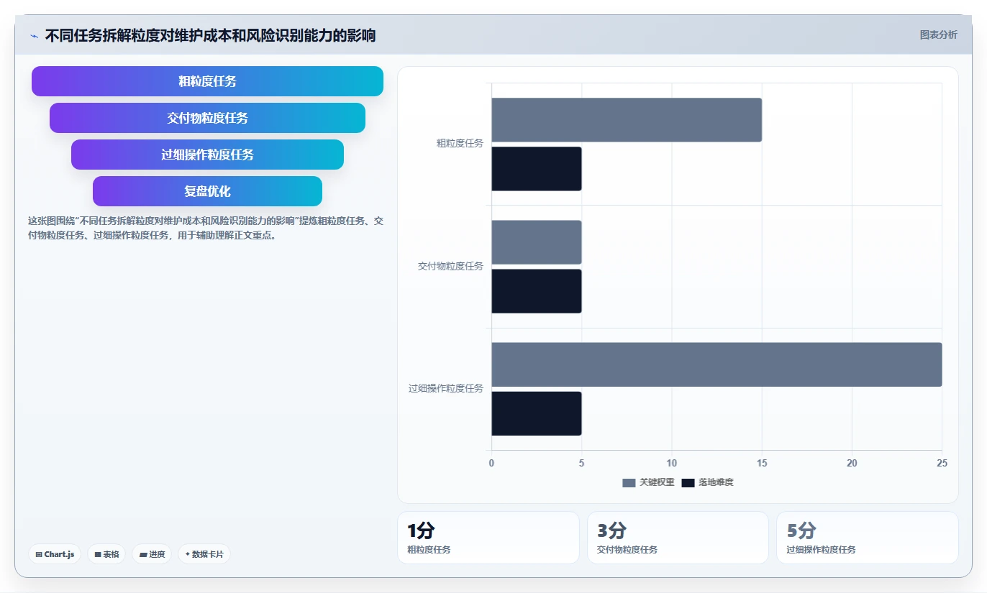
Task: Click the 图表分析 label in header
Action: pos(938,35)
